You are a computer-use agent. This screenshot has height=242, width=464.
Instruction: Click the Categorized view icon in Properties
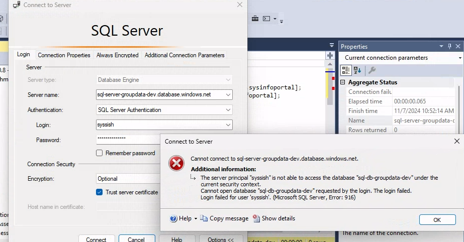click(346, 70)
